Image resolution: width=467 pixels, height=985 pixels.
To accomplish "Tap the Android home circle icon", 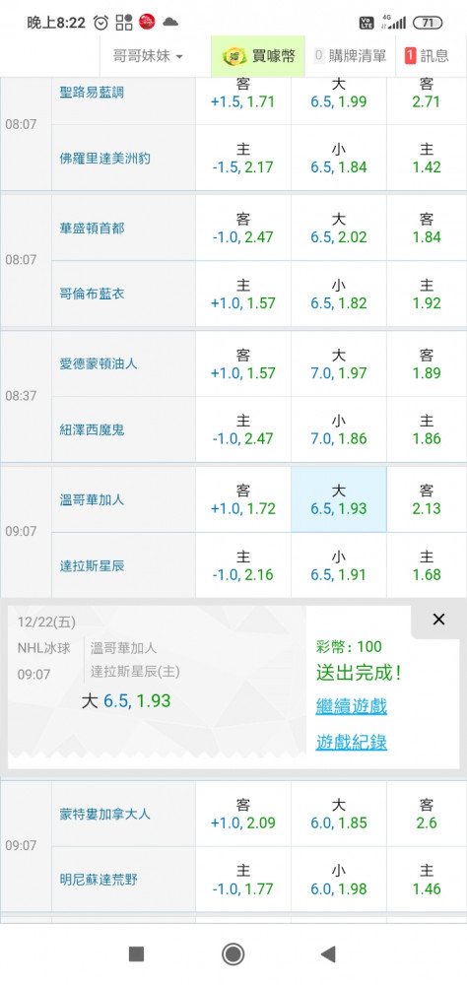I will coord(233,954).
